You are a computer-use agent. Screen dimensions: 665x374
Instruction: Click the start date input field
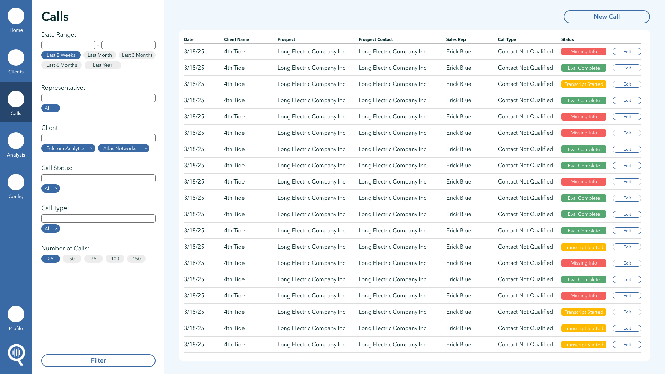pyautogui.click(x=68, y=45)
